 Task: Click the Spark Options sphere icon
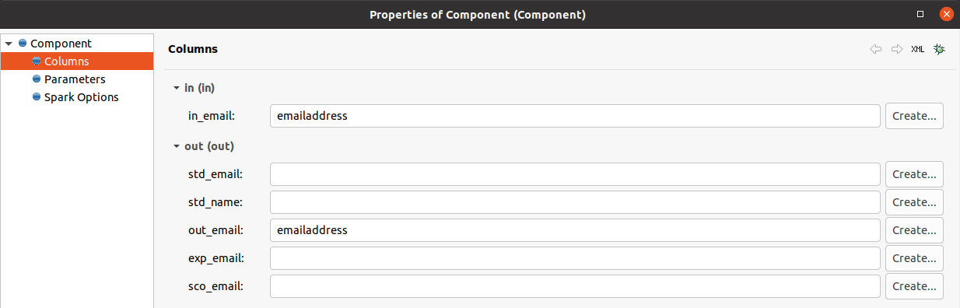[37, 97]
